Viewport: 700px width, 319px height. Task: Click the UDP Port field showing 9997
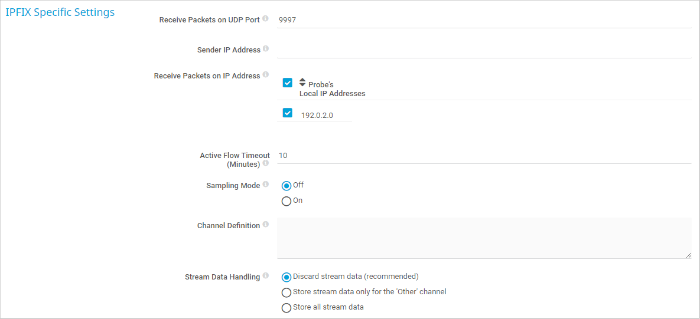483,20
